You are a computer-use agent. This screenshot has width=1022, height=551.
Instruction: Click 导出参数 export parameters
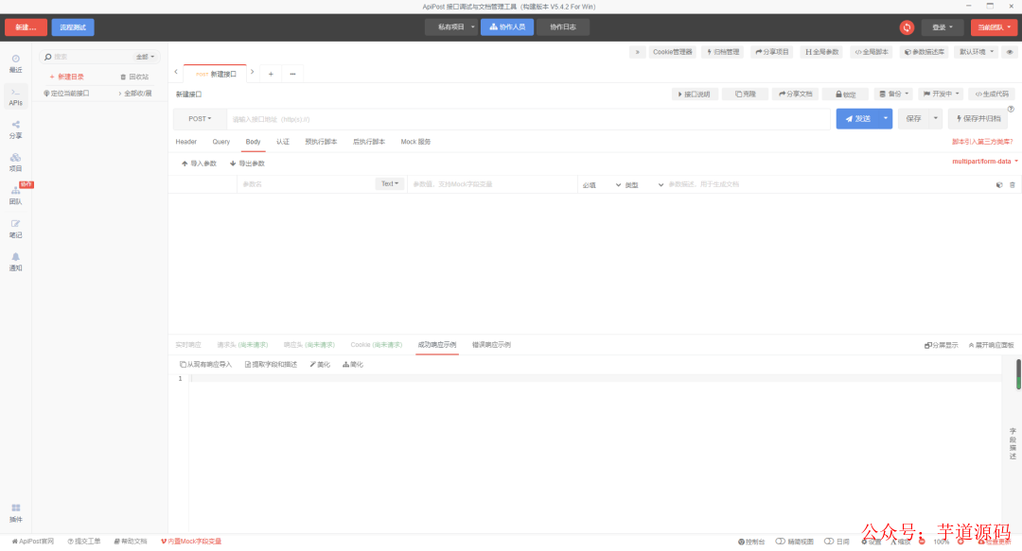(247, 164)
